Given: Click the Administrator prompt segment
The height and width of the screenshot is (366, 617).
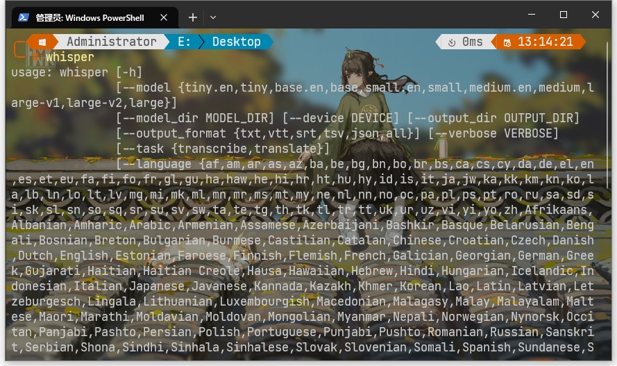Looking at the screenshot, I should pyautogui.click(x=111, y=42).
